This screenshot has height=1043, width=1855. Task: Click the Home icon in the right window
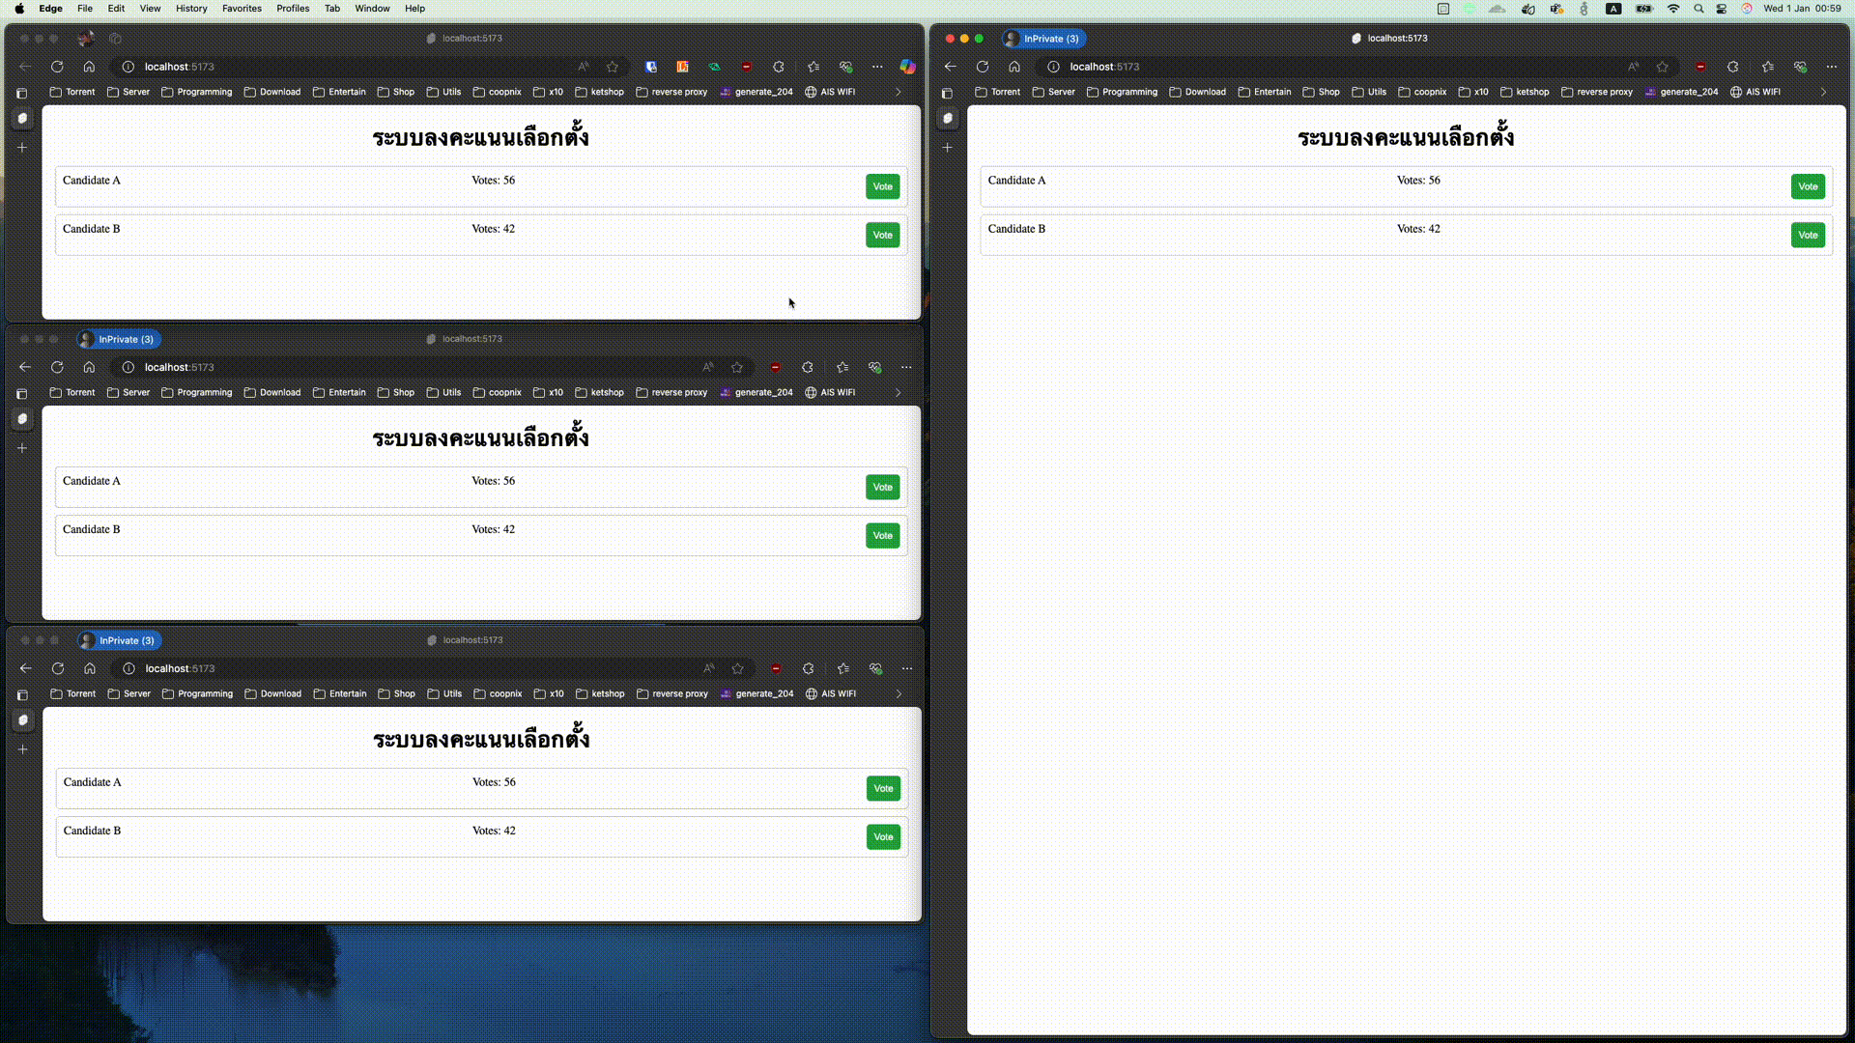1014,67
